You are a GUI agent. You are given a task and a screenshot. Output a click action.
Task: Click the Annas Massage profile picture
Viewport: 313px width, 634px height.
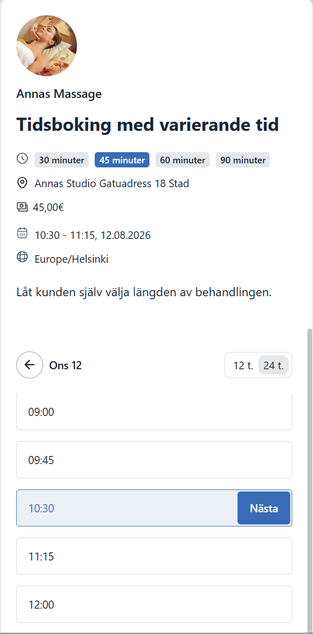(x=47, y=46)
